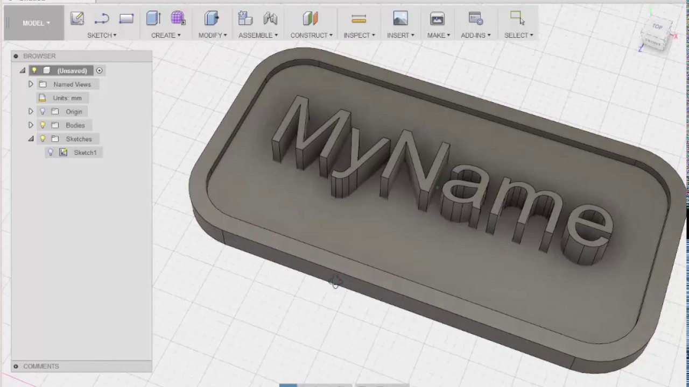Open the MODIFY menu

tap(213, 35)
